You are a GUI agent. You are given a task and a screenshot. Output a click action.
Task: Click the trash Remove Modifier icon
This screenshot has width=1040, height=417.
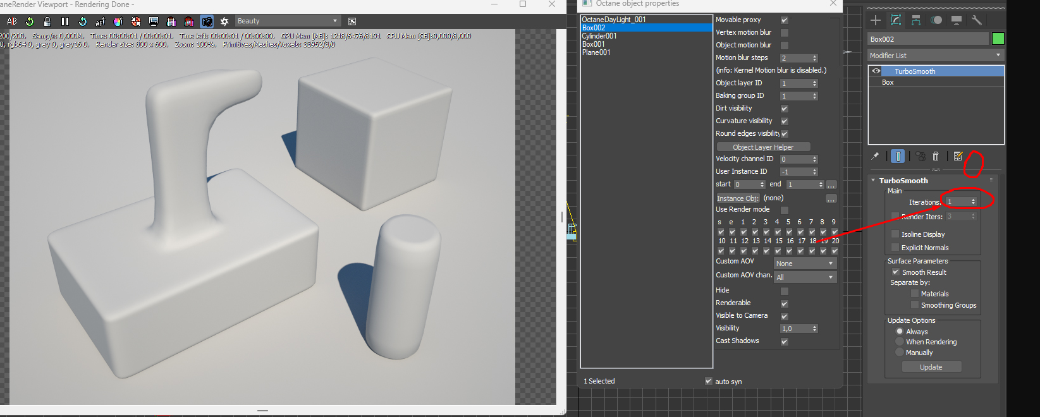tap(936, 156)
